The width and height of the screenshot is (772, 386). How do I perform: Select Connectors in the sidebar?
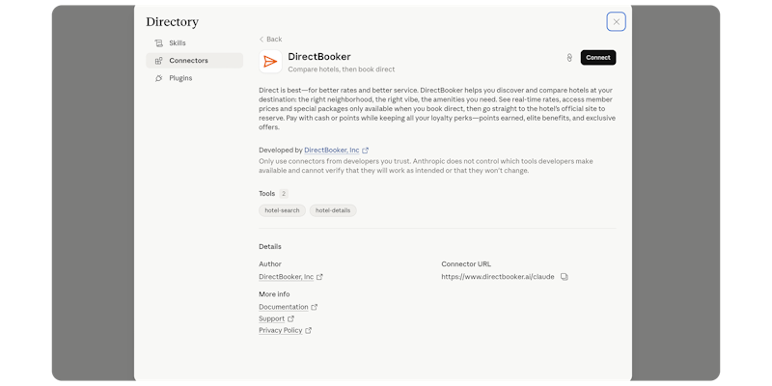(x=195, y=61)
